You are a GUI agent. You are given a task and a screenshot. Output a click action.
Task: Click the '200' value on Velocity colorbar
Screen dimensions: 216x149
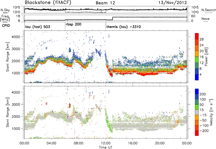[203, 94]
